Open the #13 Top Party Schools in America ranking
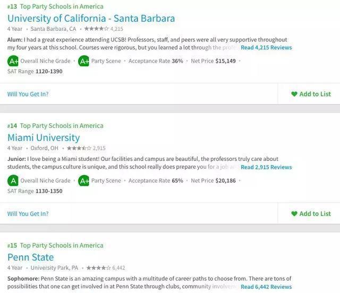Screen dimensions: 340x293 pos(55,6)
